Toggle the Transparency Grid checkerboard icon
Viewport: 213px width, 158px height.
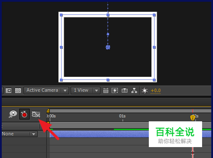(x=18, y=90)
